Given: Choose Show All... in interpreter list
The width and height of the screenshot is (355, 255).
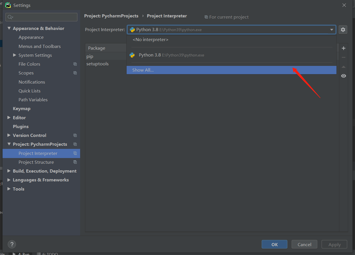Looking at the screenshot, I should pos(232,70).
